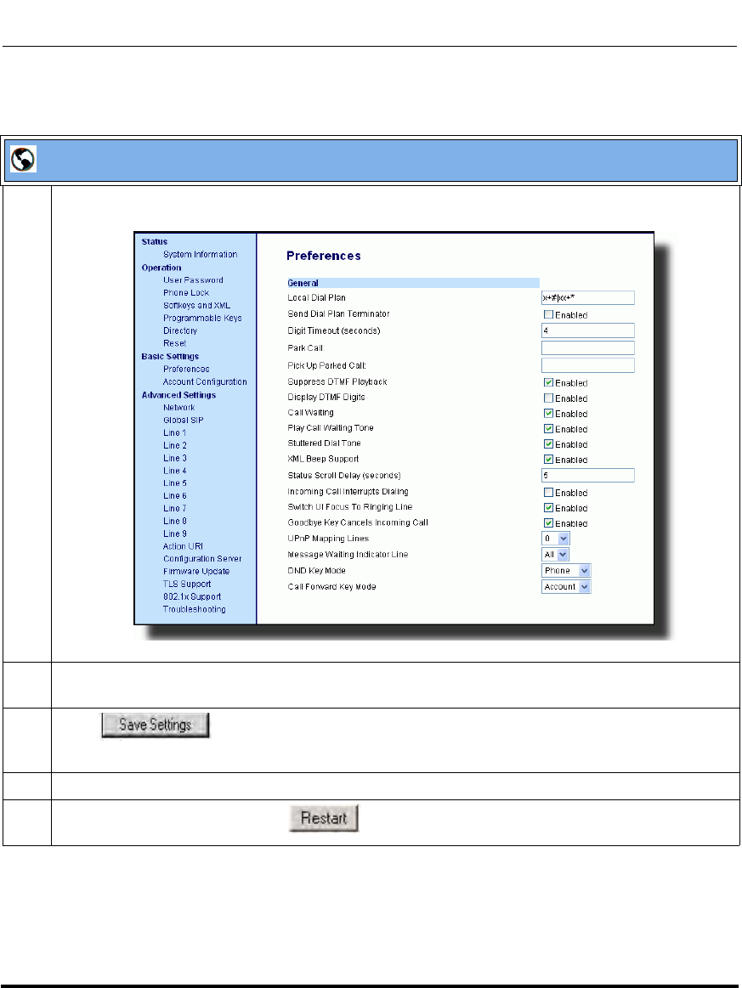Select Preferences in sidebar
The width and height of the screenshot is (742, 988).
click(x=186, y=370)
